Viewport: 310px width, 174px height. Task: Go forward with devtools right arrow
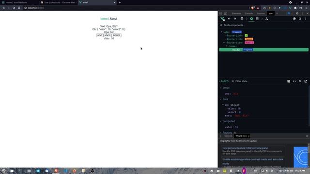(235, 19)
